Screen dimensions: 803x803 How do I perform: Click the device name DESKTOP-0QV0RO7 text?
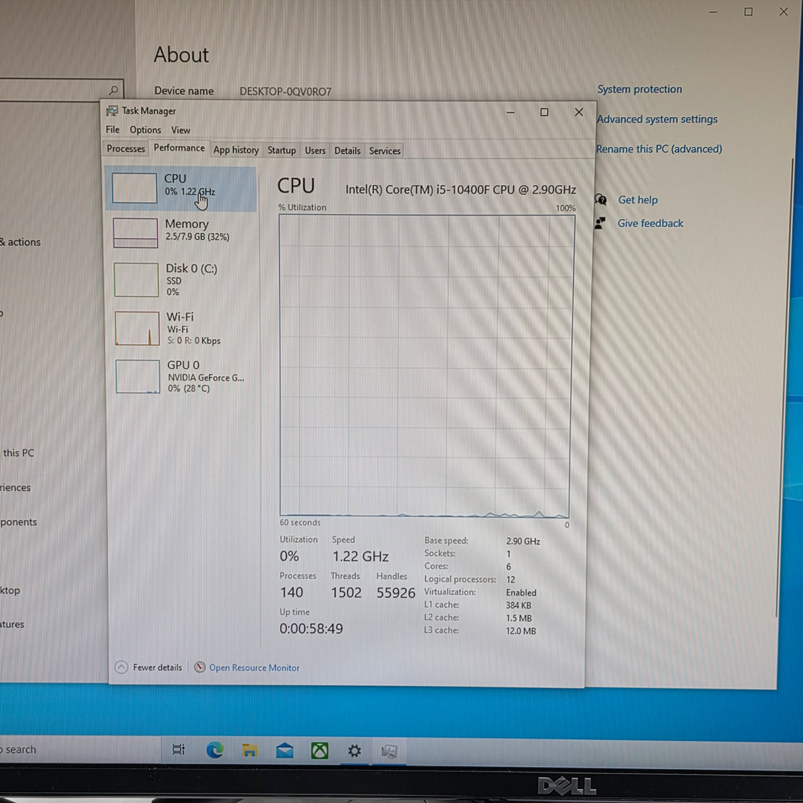(286, 91)
